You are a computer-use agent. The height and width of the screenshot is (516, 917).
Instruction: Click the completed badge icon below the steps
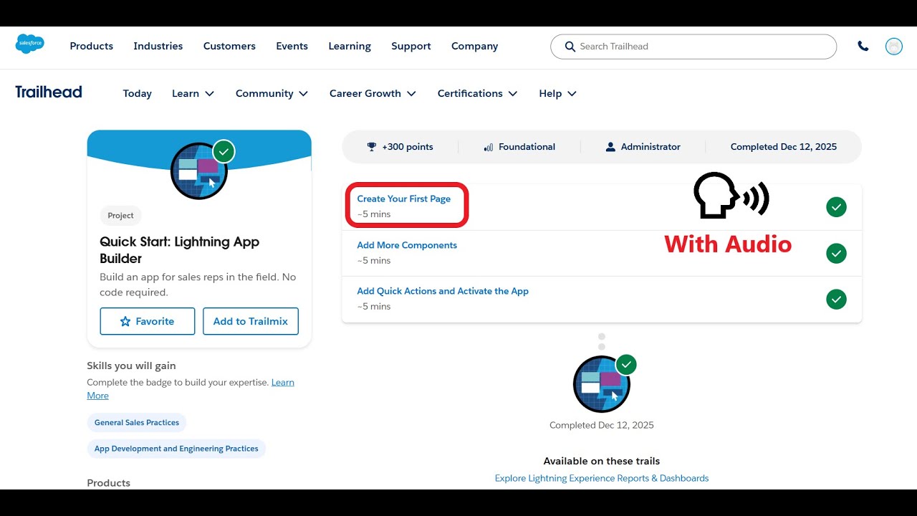pyautogui.click(x=602, y=384)
